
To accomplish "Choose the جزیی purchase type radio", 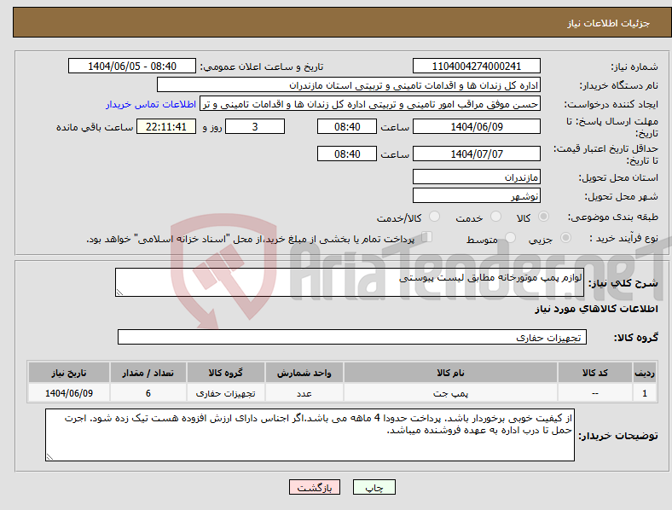I will coord(565,238).
